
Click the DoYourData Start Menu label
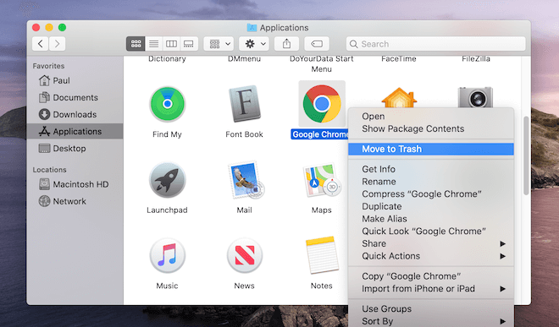click(322, 64)
